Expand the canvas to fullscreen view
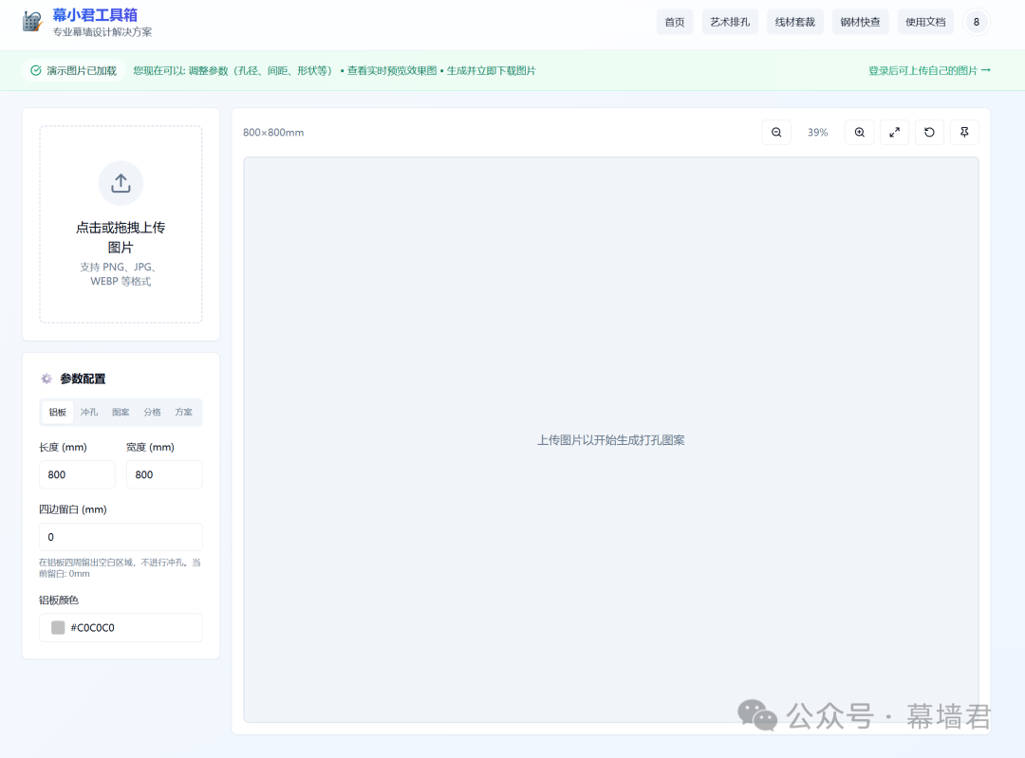1025x758 pixels. click(894, 132)
